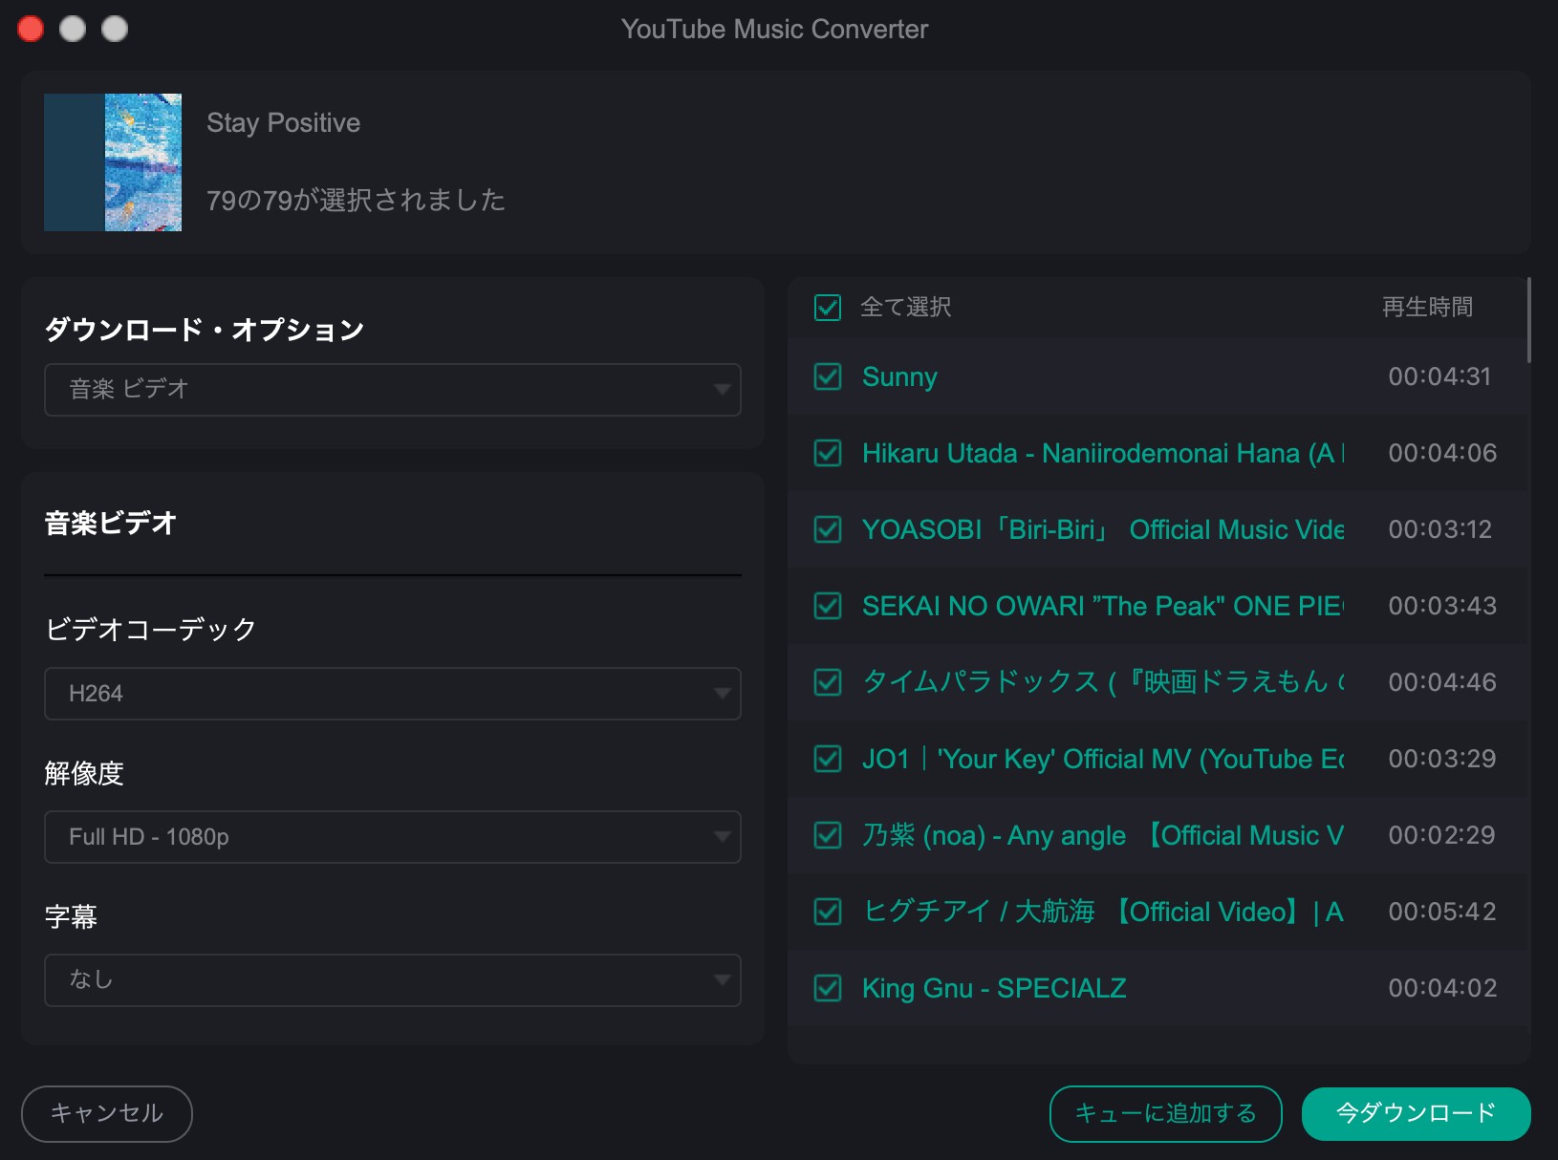Open the Full HD - 1080p resolution dropdown
Screen dimensions: 1558x1160
tap(393, 837)
